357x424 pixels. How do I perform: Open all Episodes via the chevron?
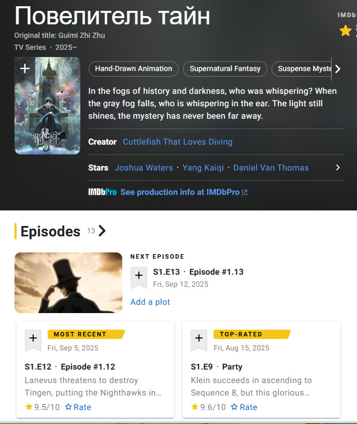pos(102,231)
